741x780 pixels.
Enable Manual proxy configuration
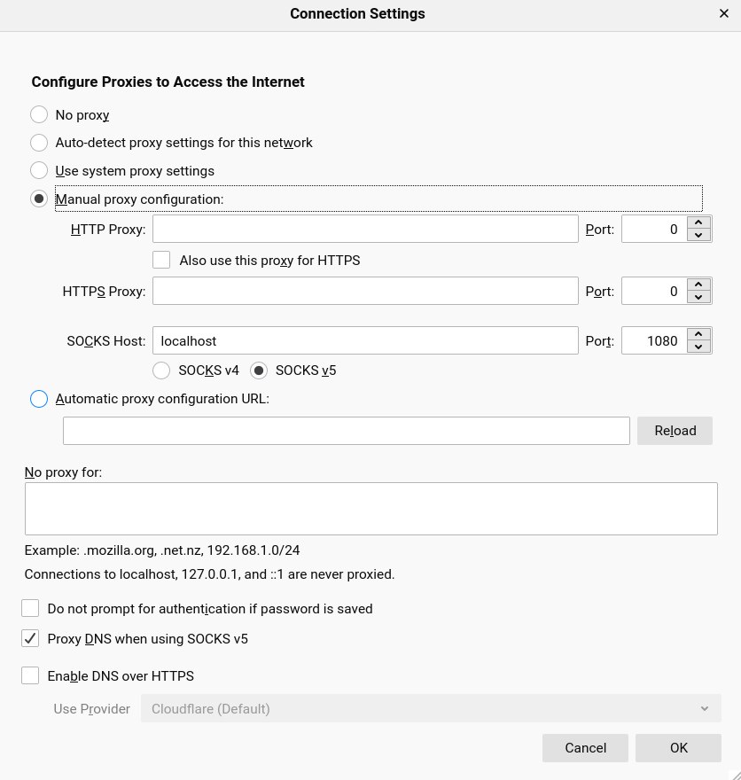coord(39,199)
